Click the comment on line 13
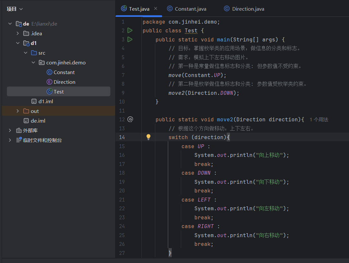The width and height of the screenshot is (349, 263). 211,128
